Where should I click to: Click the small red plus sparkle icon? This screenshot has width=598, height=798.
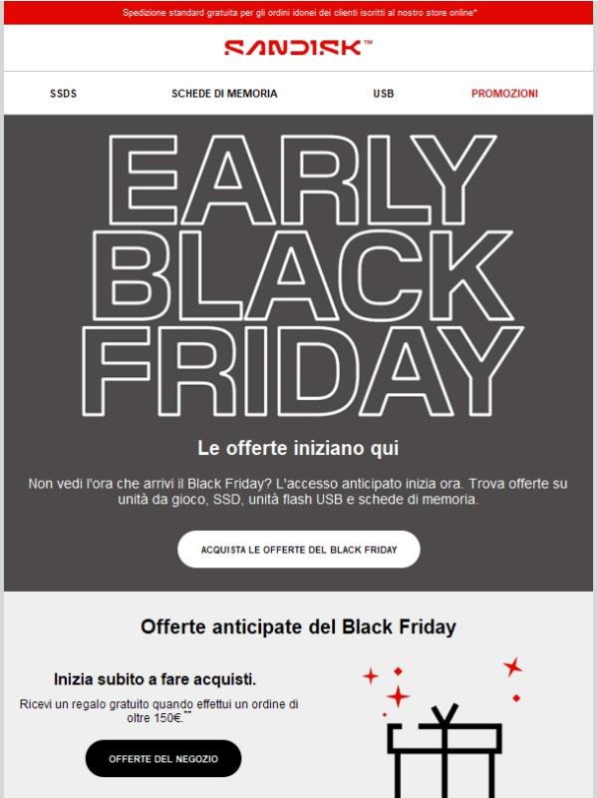[x=369, y=675]
